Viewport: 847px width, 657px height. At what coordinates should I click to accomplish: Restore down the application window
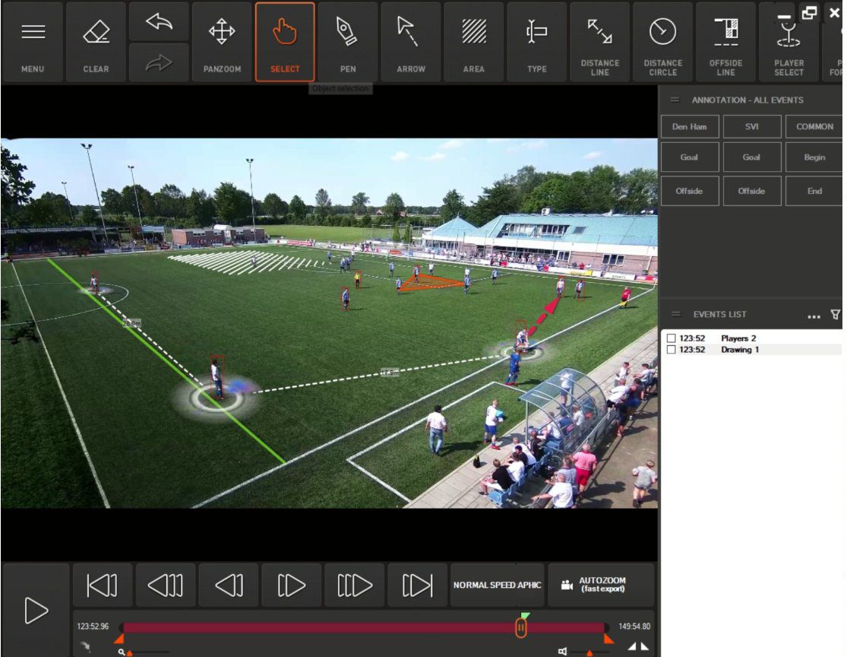click(809, 13)
